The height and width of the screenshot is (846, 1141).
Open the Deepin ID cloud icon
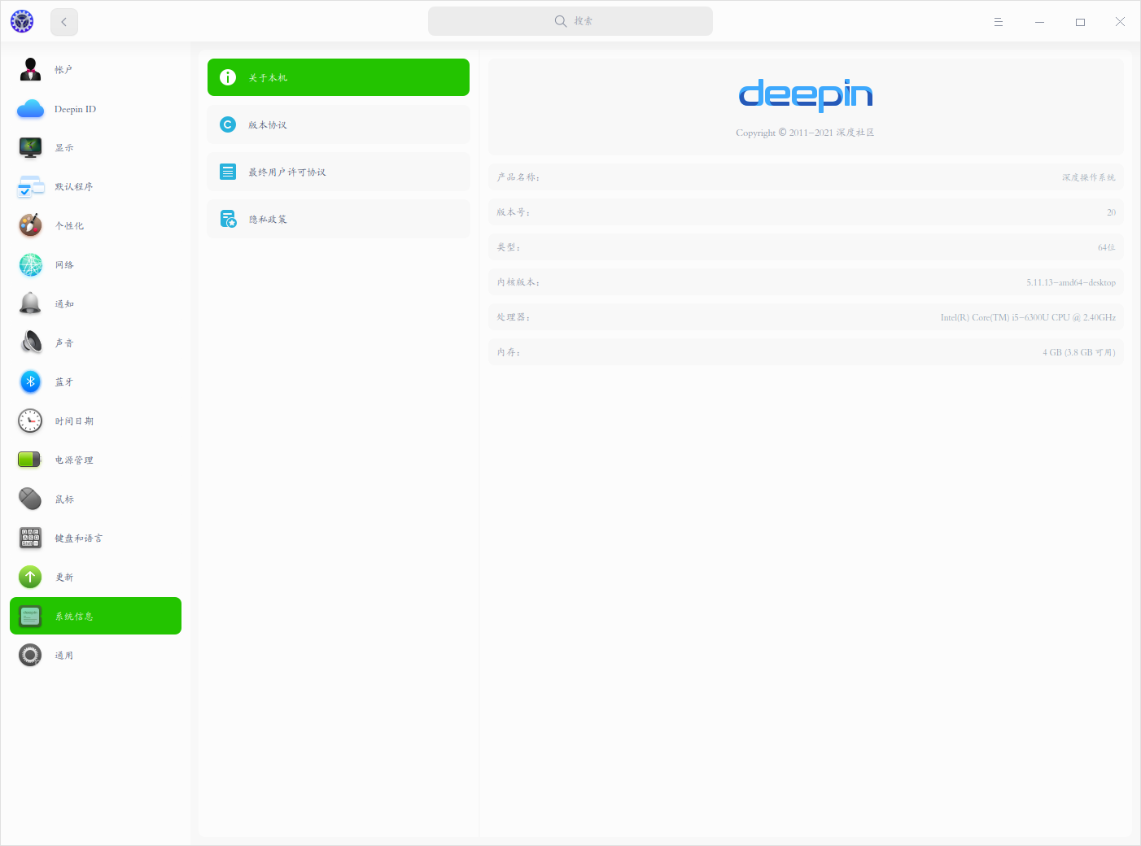(x=31, y=109)
